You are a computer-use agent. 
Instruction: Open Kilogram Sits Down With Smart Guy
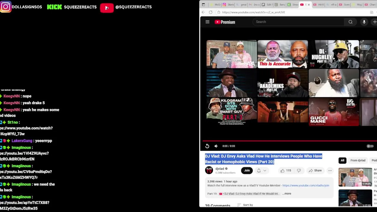(232, 112)
